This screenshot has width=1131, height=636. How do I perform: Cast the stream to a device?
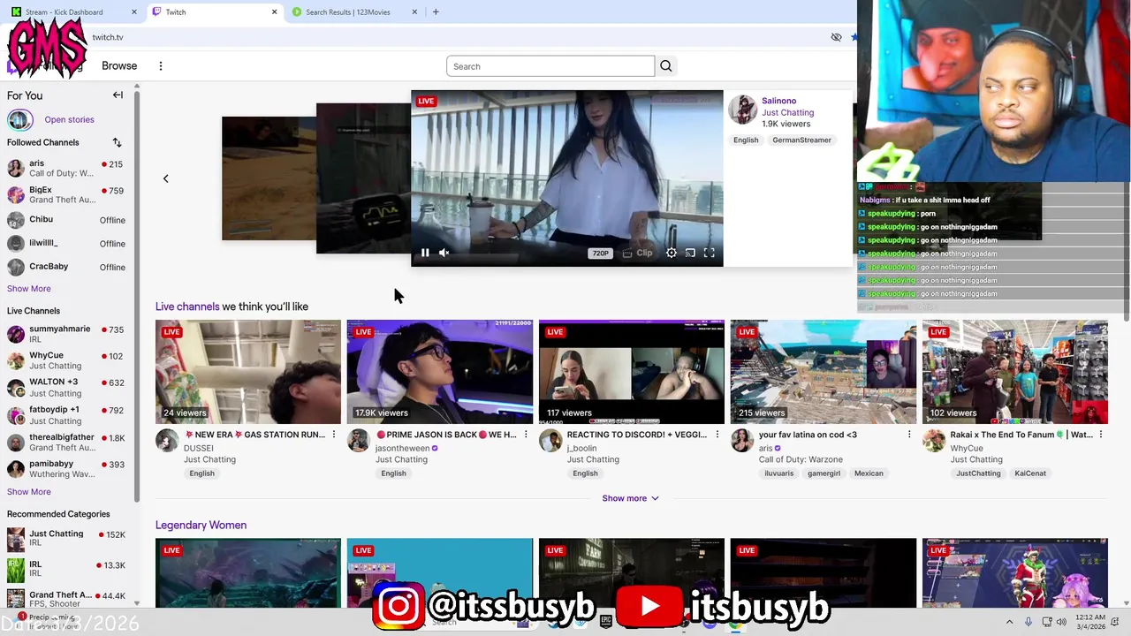click(x=690, y=254)
